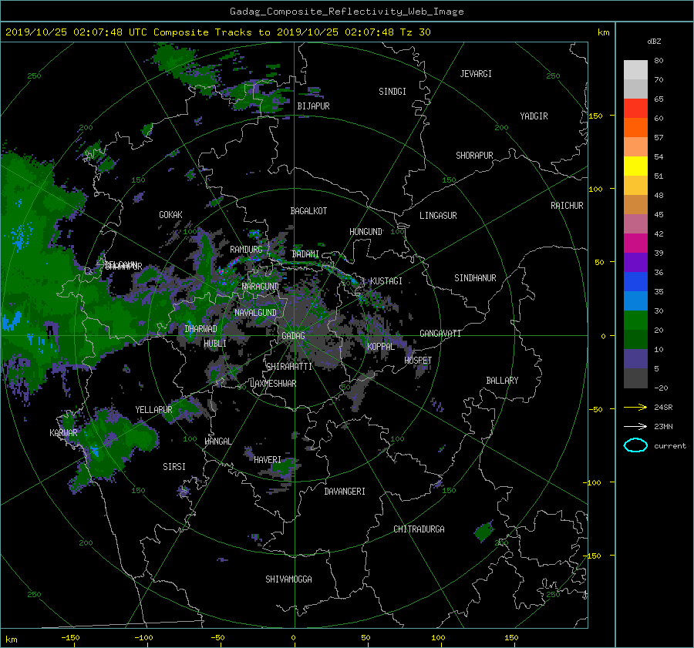Click the GANGAVATI city label
This screenshot has width=694, height=648.
click(x=440, y=334)
